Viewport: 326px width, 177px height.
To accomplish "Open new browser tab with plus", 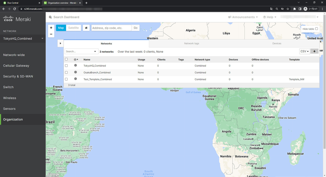I will coord(86,3).
